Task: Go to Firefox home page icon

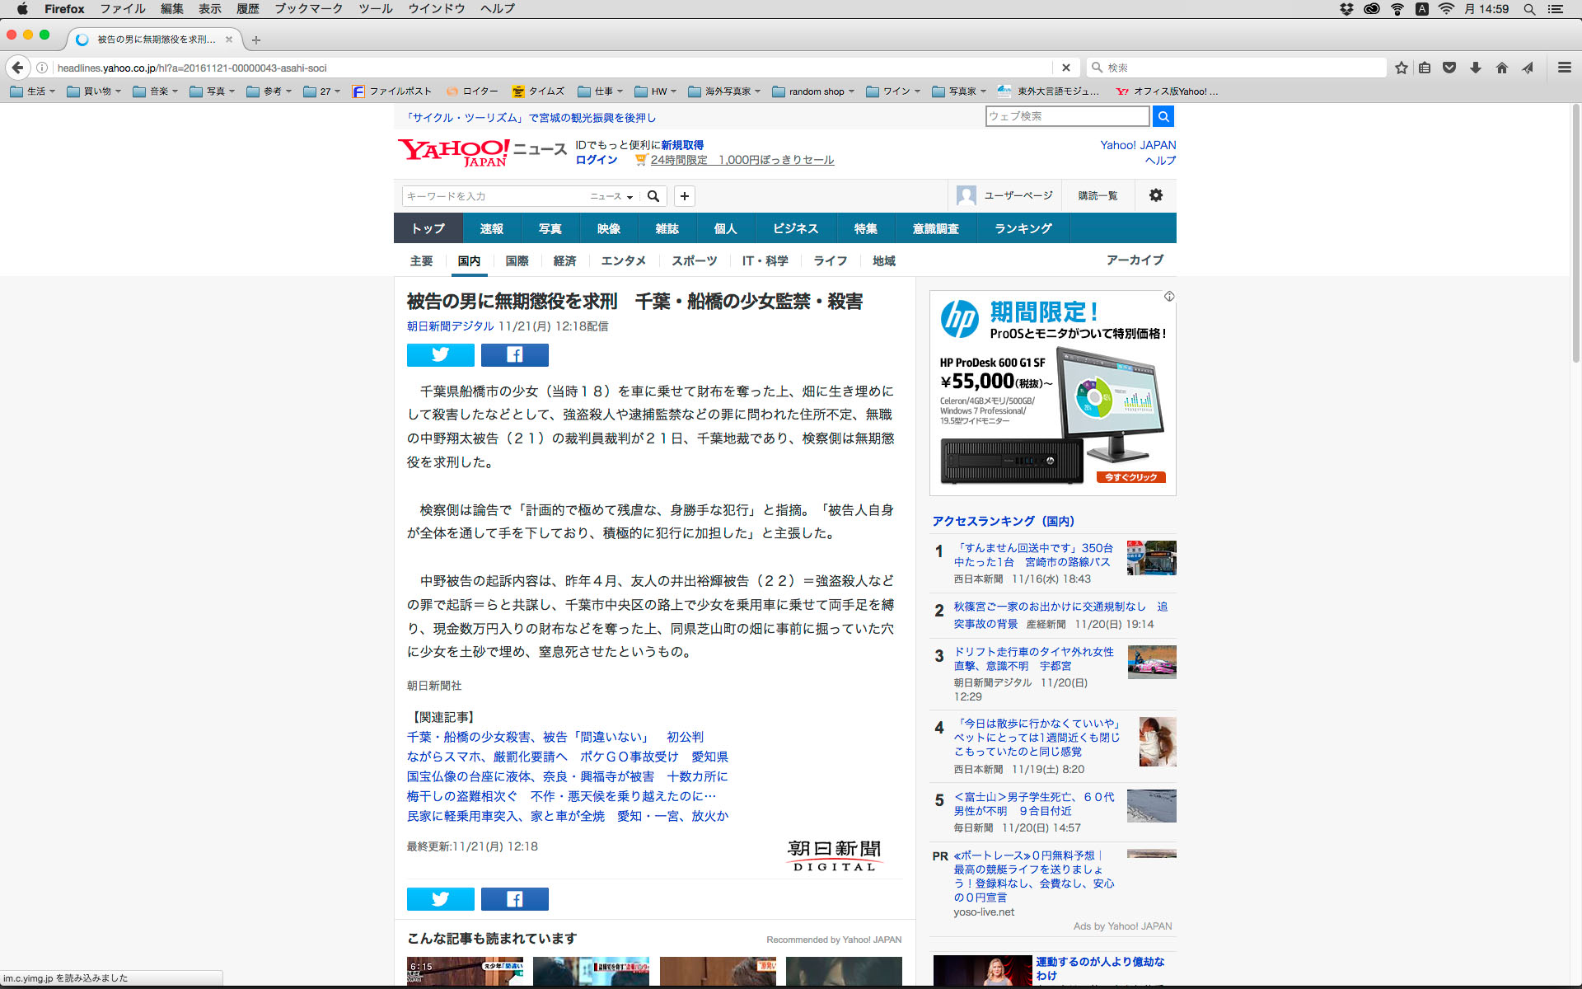Action: [x=1501, y=68]
